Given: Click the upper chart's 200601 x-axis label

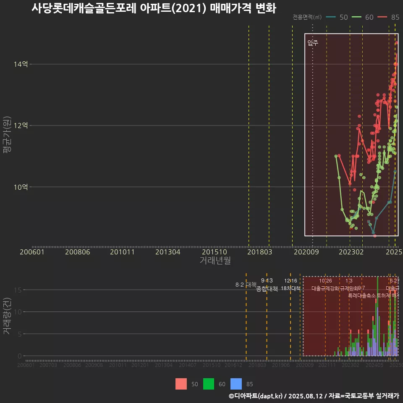Looking at the screenshot, I should coord(32,252).
